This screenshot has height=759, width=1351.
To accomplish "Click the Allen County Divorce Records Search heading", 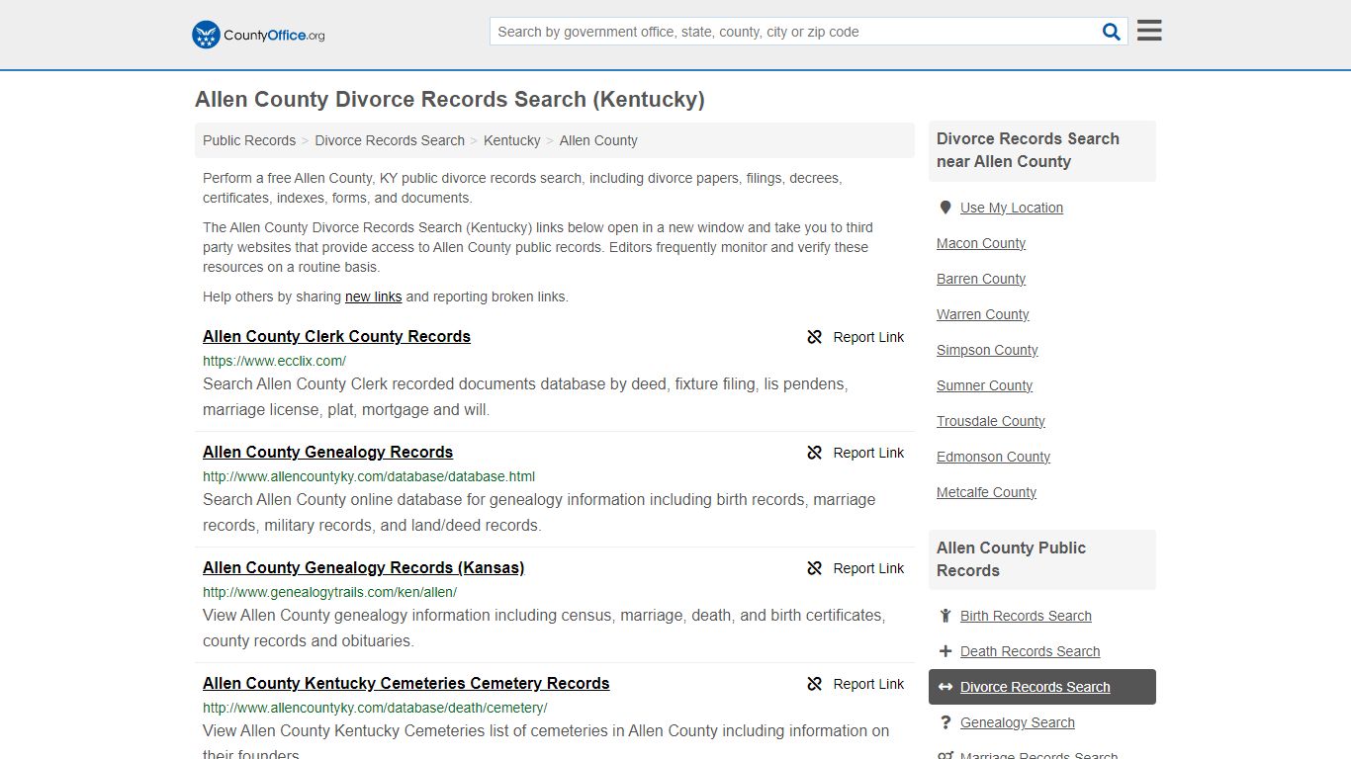I will [450, 100].
